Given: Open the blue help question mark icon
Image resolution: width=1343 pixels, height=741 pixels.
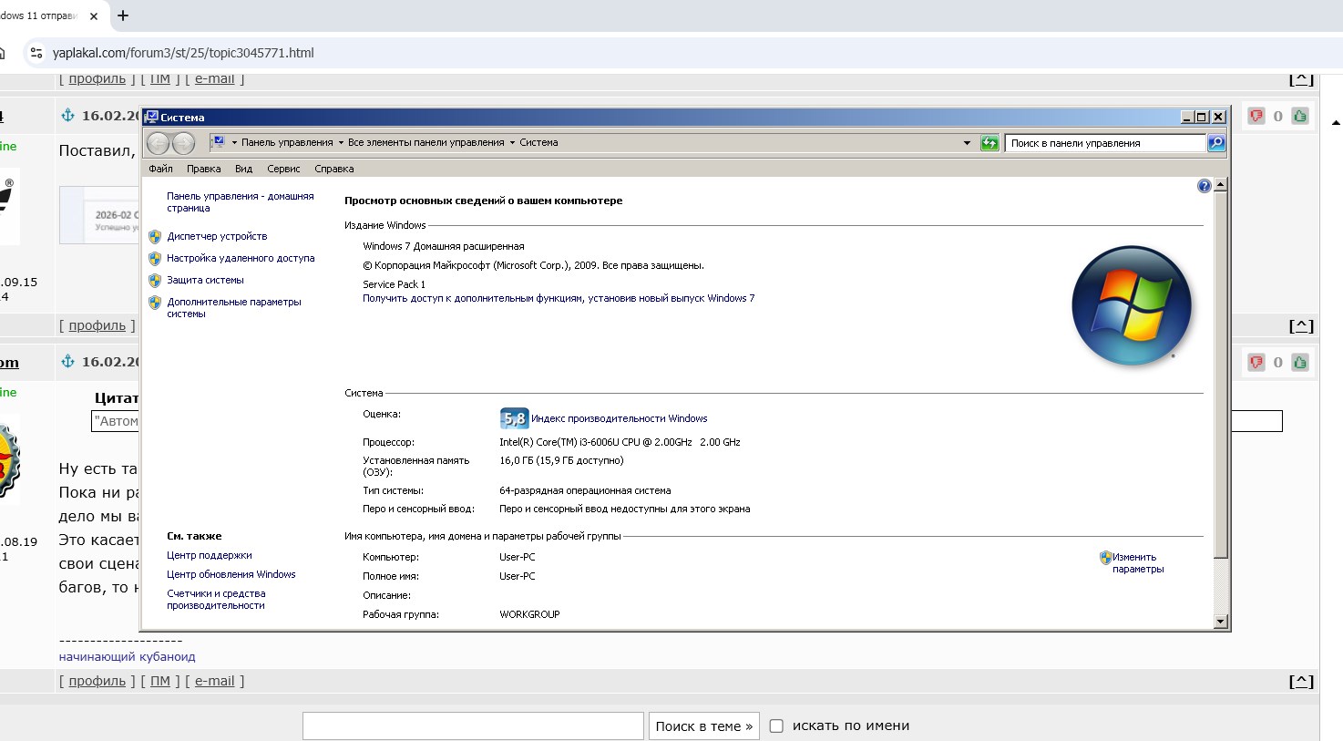Looking at the screenshot, I should coord(1205,186).
